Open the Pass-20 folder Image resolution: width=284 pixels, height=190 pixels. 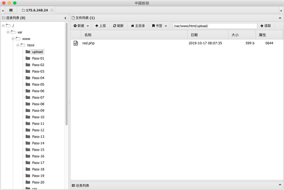[x=35, y=182]
